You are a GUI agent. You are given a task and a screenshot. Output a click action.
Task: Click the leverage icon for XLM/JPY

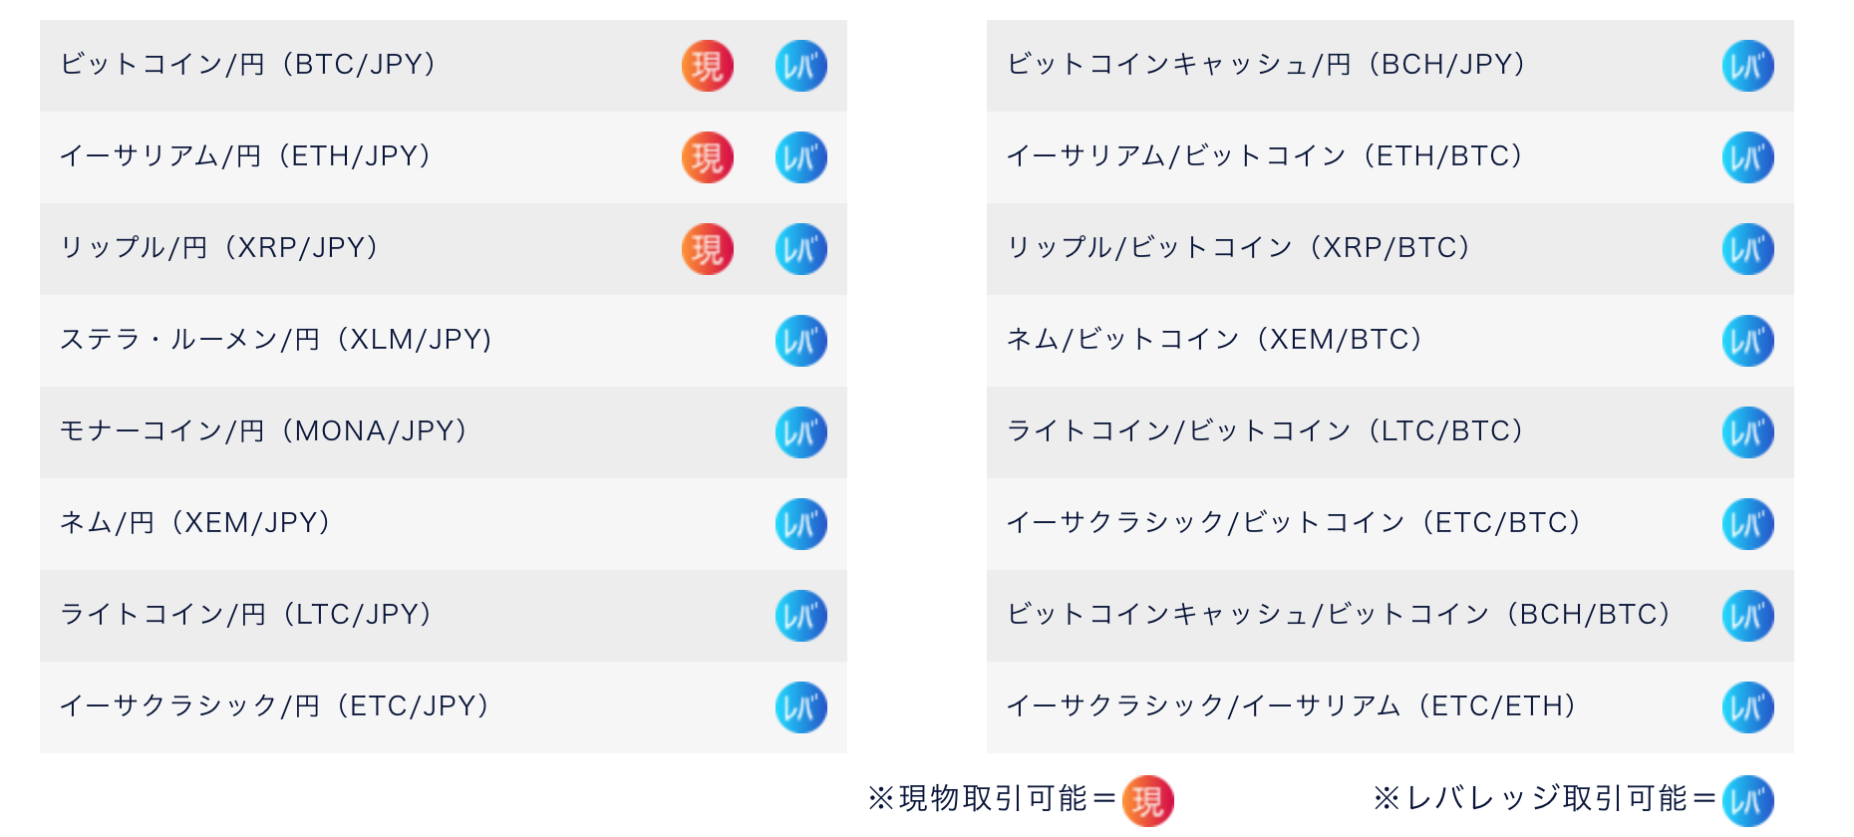point(801,341)
